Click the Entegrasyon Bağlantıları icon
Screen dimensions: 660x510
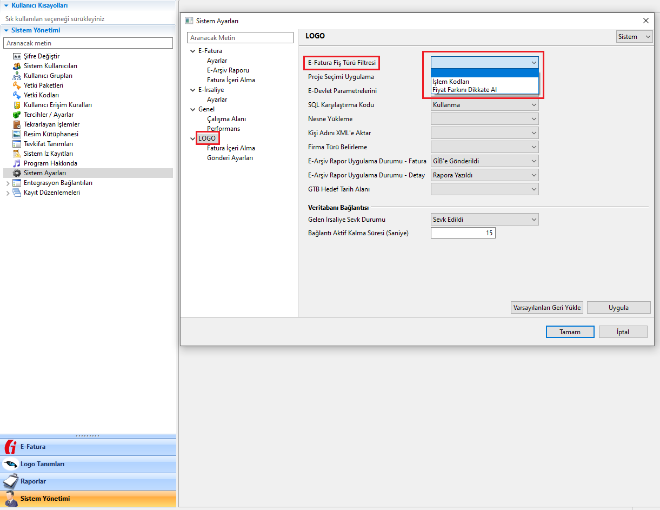click(17, 183)
